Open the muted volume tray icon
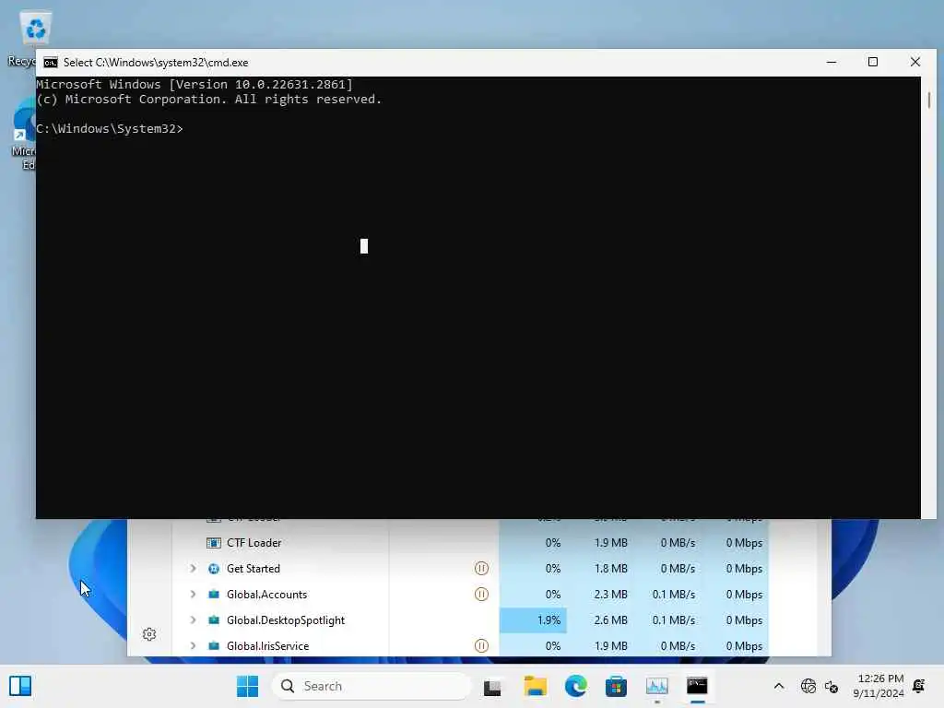Viewport: 944px width, 708px height. 832,686
